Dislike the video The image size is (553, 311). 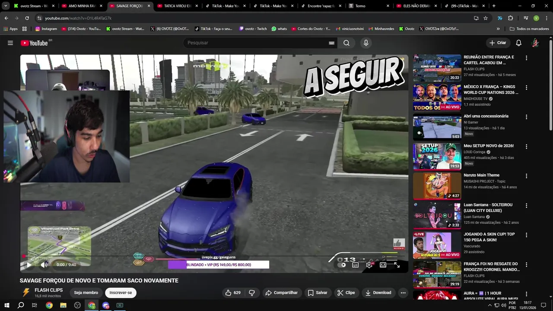tap(252, 292)
